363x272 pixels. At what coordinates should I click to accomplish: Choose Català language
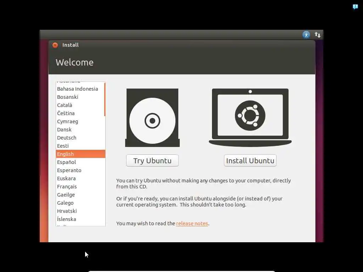(x=80, y=105)
